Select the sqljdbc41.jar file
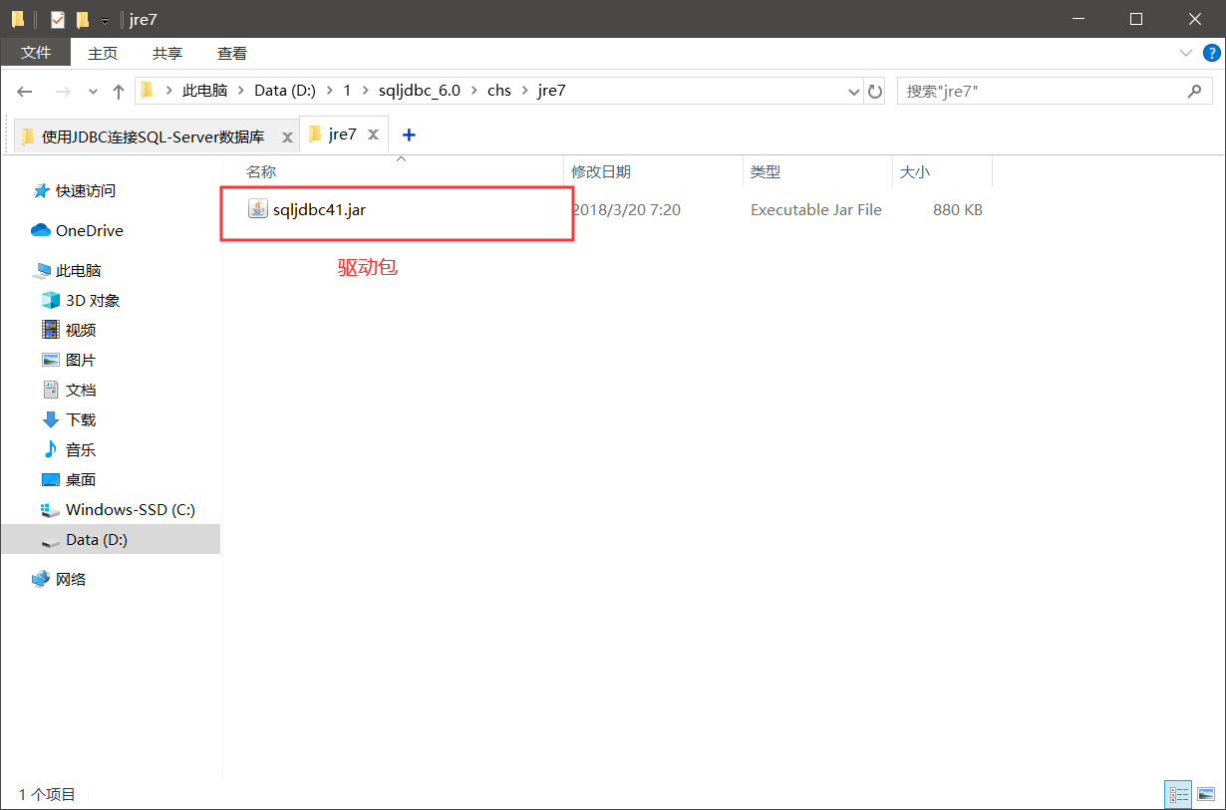 click(319, 209)
